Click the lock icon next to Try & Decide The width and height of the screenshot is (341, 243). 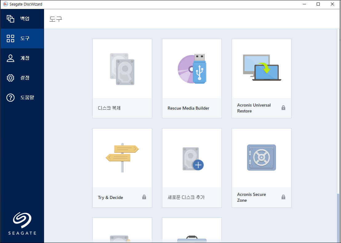point(144,197)
